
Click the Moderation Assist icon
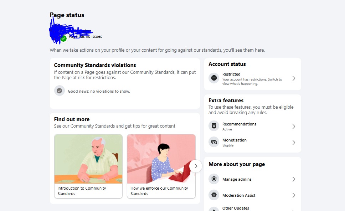point(214,195)
